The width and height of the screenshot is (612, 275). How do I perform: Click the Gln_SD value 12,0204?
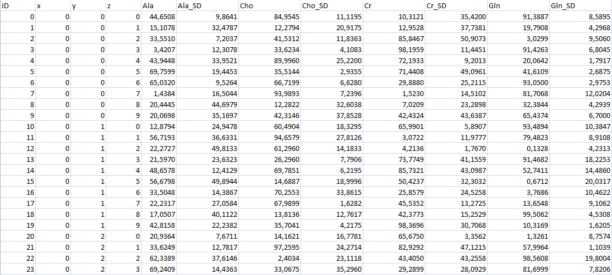point(581,93)
